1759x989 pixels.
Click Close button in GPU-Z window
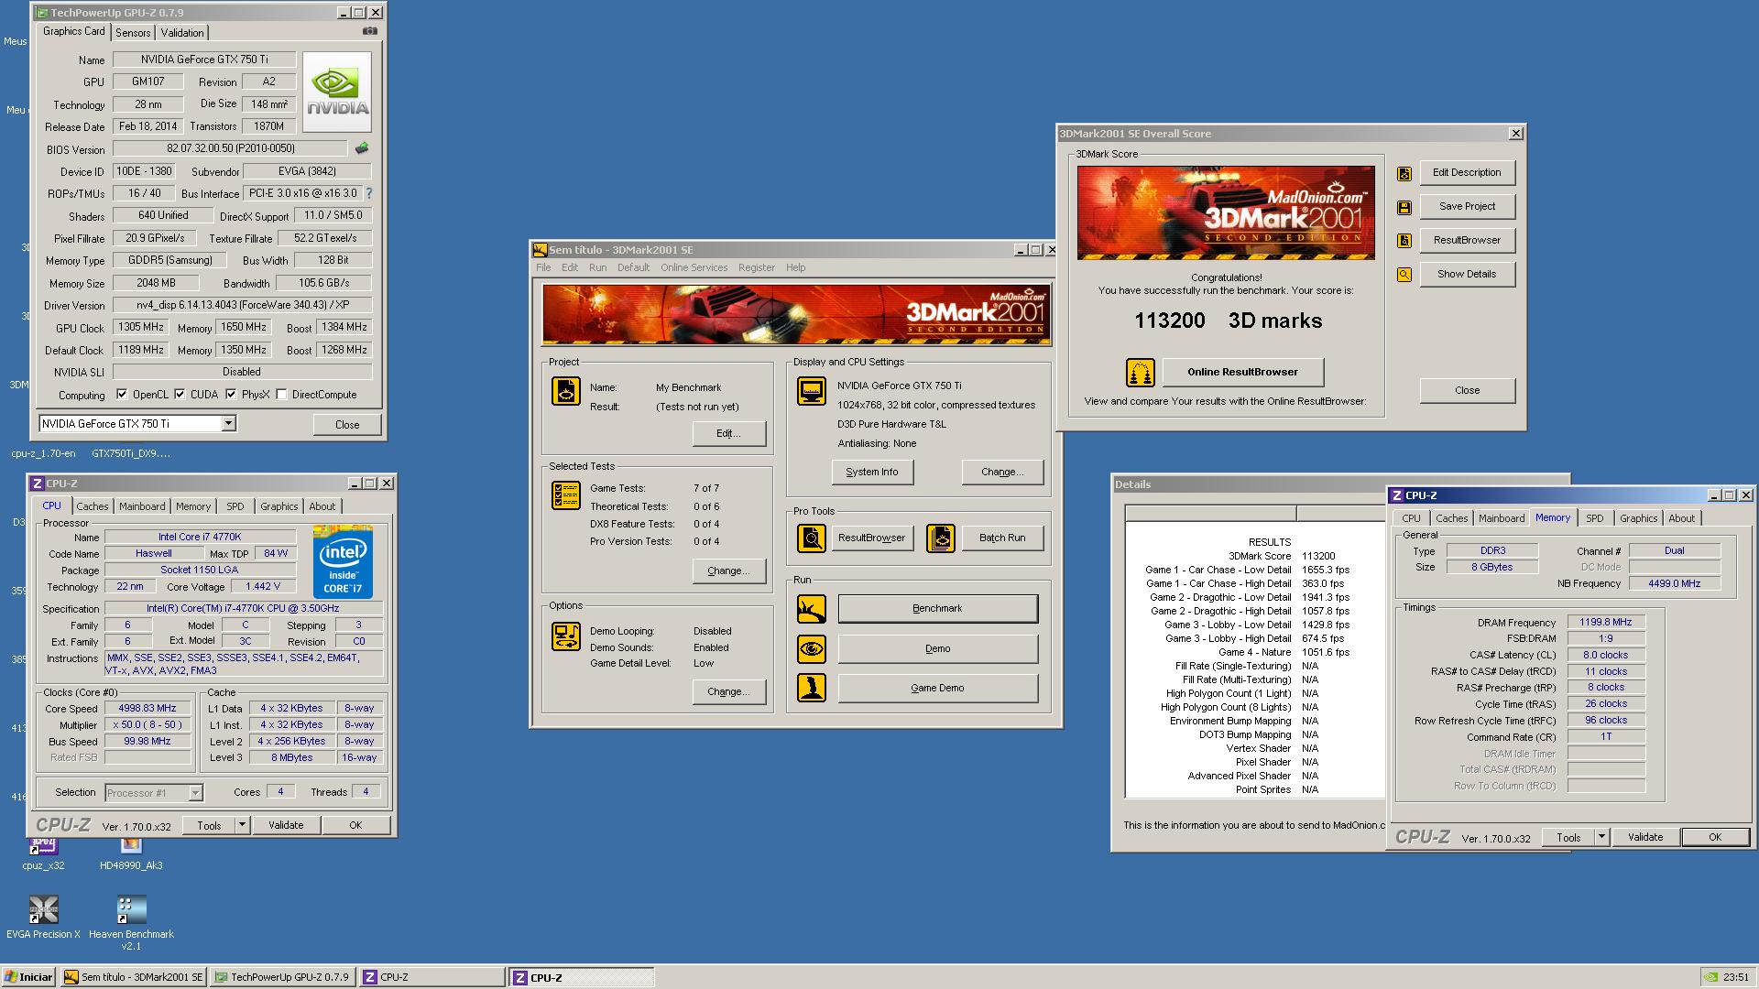click(347, 425)
